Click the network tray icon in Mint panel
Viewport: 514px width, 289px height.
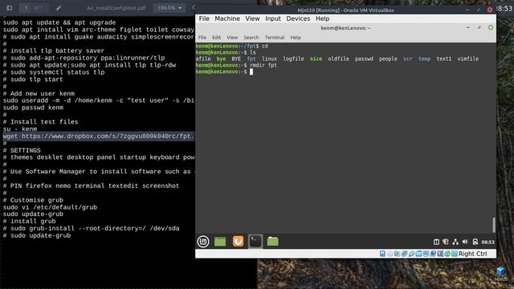(x=455, y=242)
